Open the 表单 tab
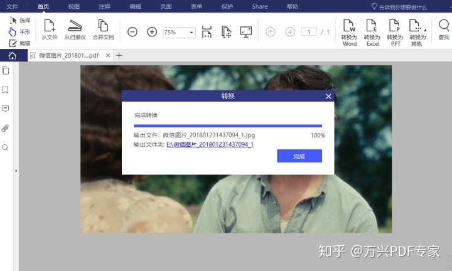This screenshot has width=452, height=271. point(196,6)
